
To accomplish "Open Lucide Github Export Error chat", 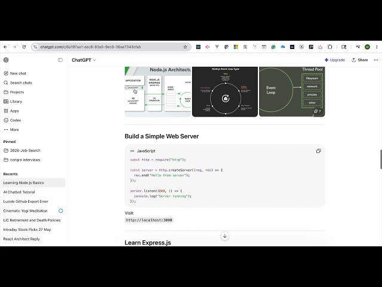I will tap(26, 201).
